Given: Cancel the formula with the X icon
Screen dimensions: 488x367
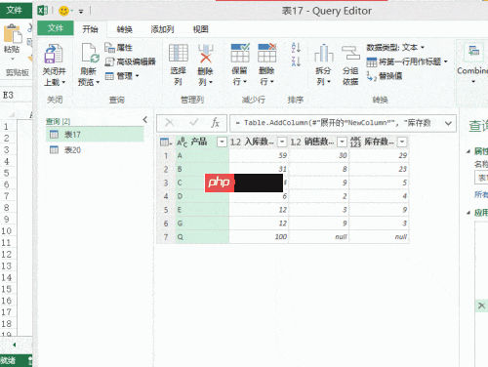Looking at the screenshot, I should point(169,123).
